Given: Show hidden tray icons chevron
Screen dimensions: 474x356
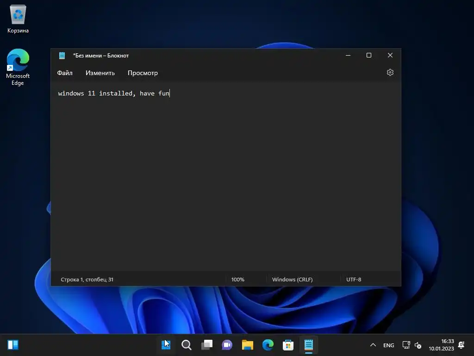Looking at the screenshot, I should click(x=373, y=345).
